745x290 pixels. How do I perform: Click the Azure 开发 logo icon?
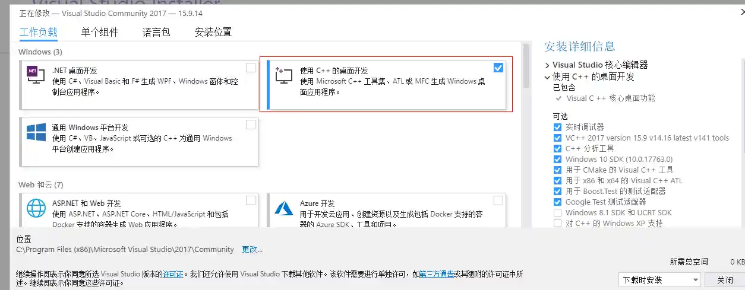click(284, 209)
